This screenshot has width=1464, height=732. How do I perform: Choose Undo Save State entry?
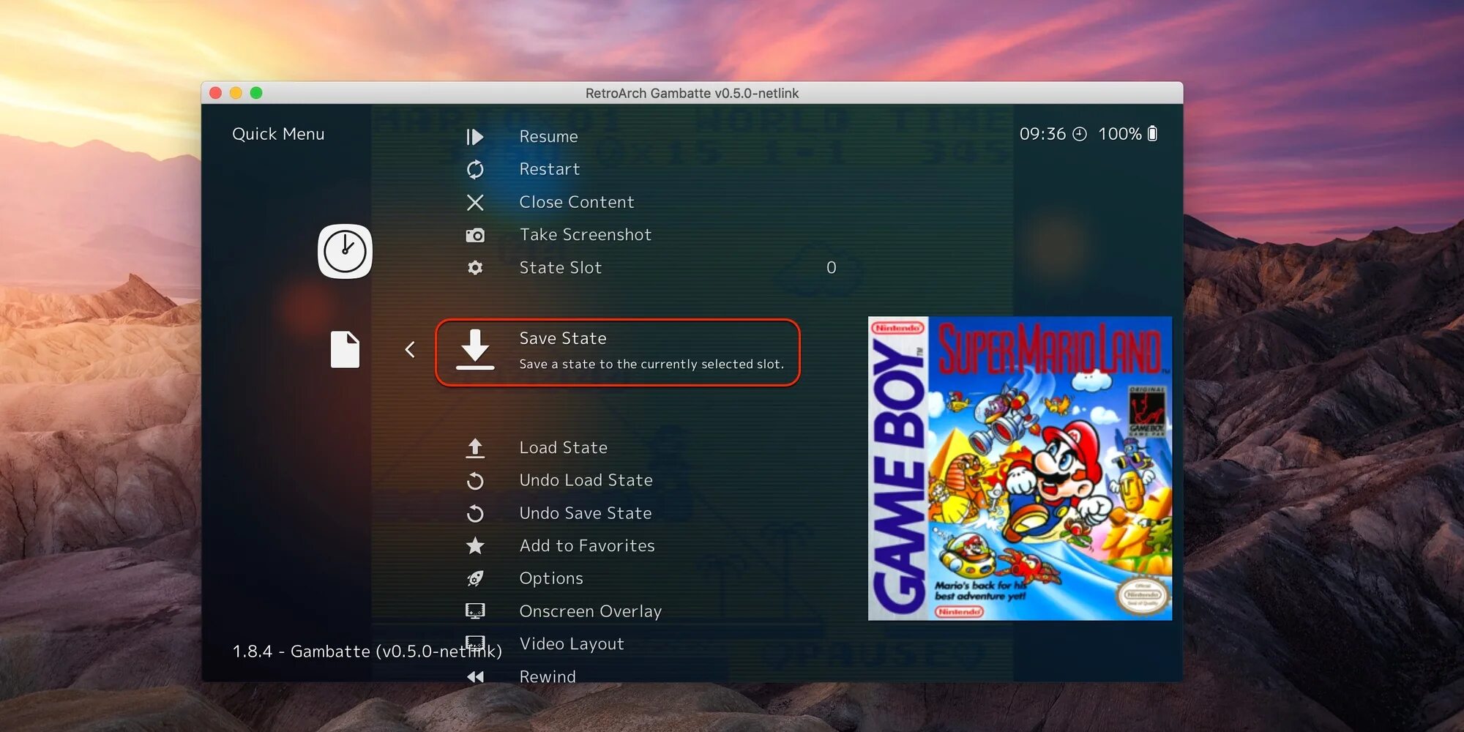(x=586, y=514)
